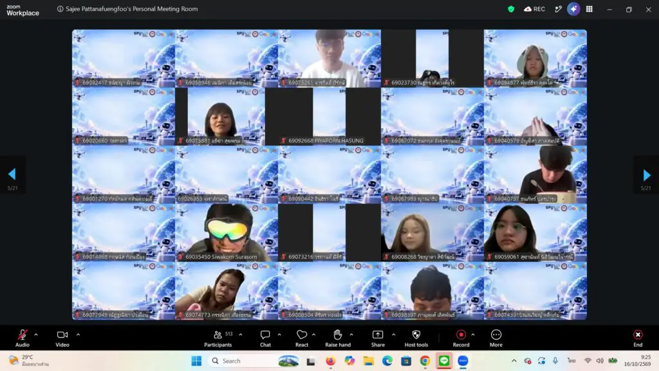
Task: Select the Siwakorn Surasorn video tile
Action: click(227, 233)
